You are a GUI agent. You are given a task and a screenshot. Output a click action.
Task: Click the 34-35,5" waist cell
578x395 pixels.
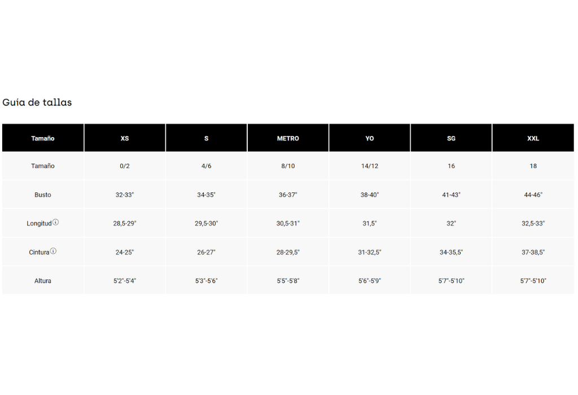tap(451, 252)
